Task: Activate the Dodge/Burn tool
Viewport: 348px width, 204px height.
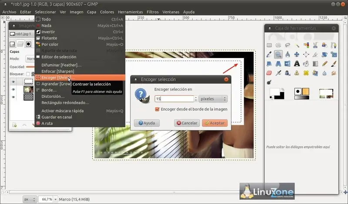Action: click(269, 82)
